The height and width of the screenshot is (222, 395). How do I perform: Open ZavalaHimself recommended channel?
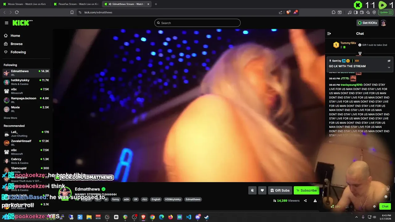(x=26, y=142)
